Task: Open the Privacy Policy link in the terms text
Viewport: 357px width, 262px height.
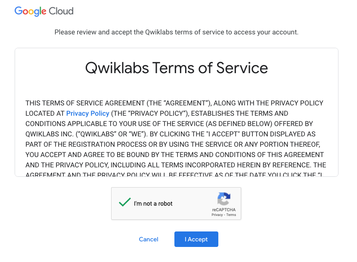Action: [87, 113]
